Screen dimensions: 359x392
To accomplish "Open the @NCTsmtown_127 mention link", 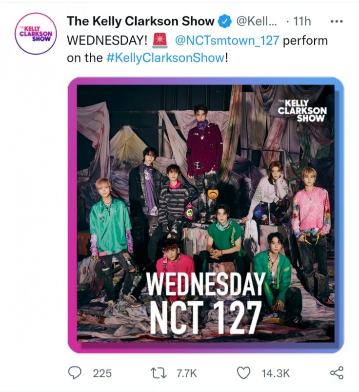I will pyautogui.click(x=227, y=40).
